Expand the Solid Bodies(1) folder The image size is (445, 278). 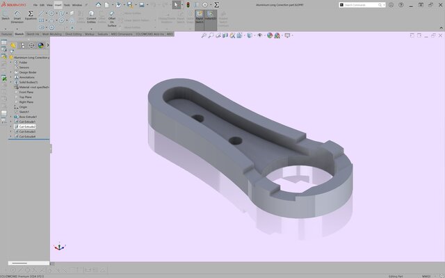[x=10, y=82]
